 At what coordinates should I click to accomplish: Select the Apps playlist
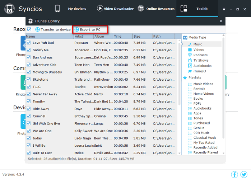pos(197,113)
